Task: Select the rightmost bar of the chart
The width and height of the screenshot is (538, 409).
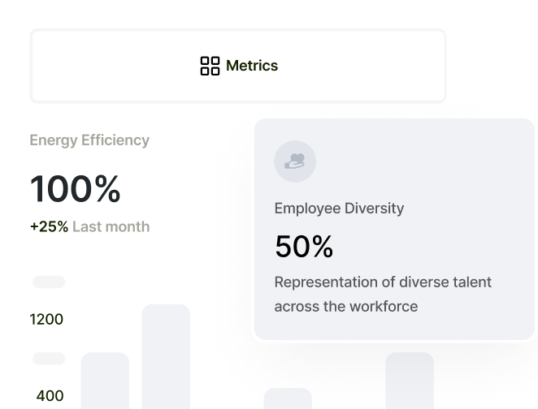Action: point(409,380)
